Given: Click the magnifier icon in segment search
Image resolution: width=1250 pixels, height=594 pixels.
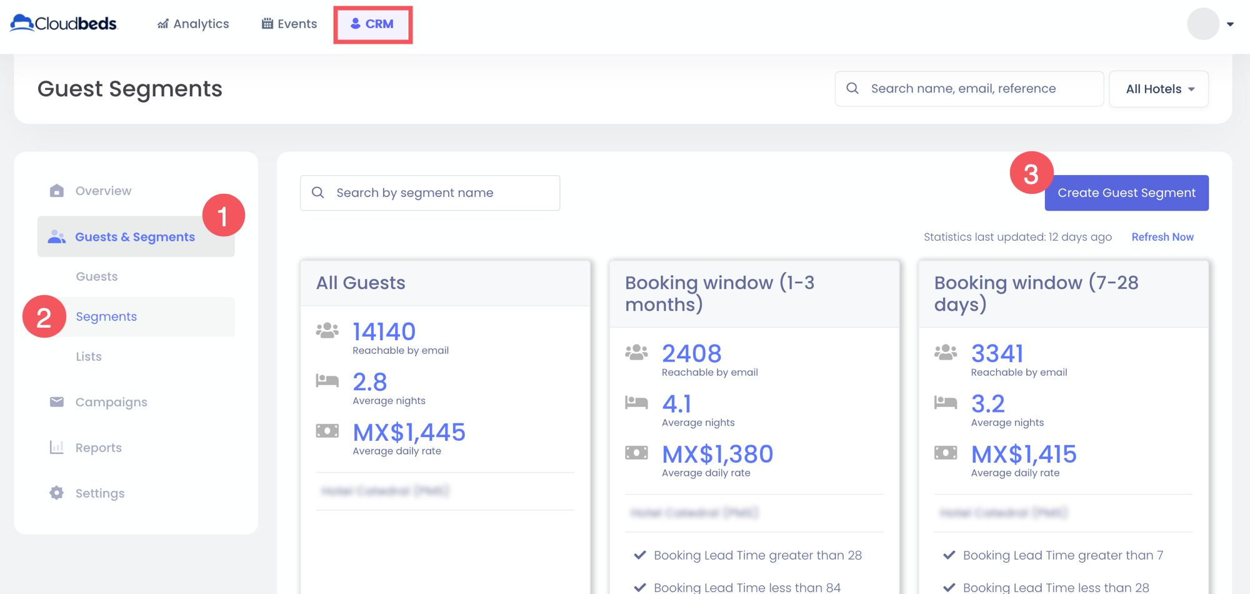Looking at the screenshot, I should pos(318,193).
